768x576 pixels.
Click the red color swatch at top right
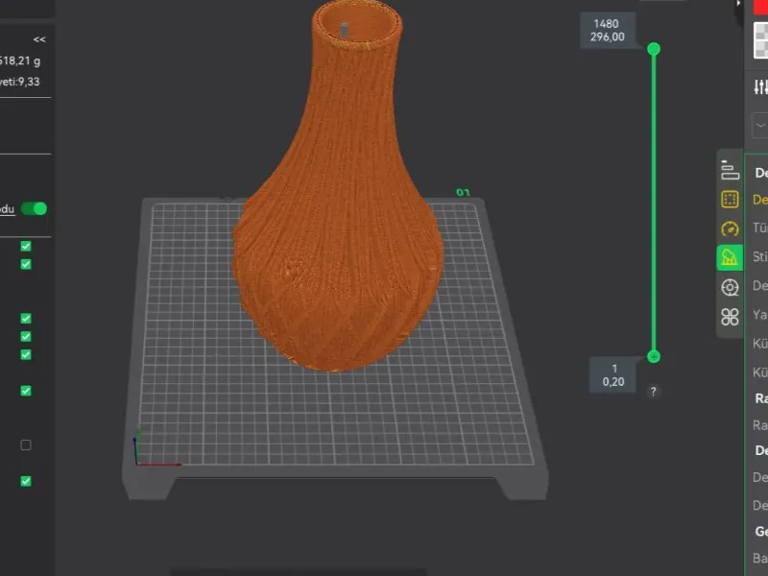coord(760,7)
